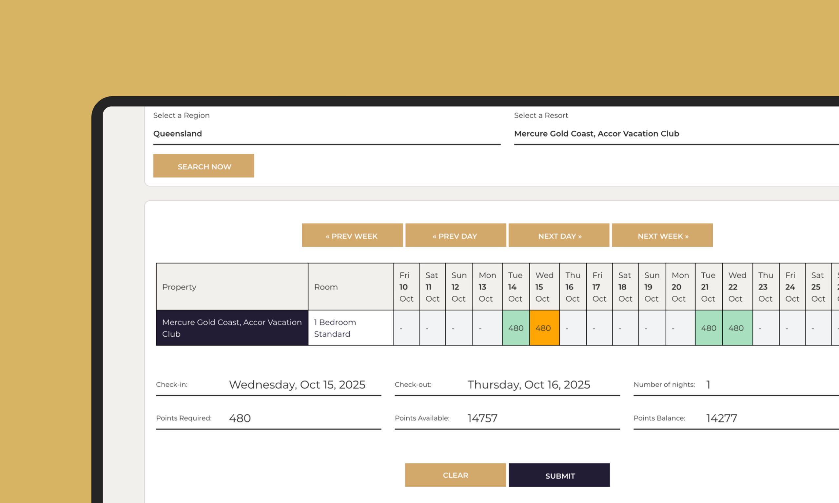Pick the 480 cell for Tue 21 Oct
The height and width of the screenshot is (503, 839).
[709, 328]
